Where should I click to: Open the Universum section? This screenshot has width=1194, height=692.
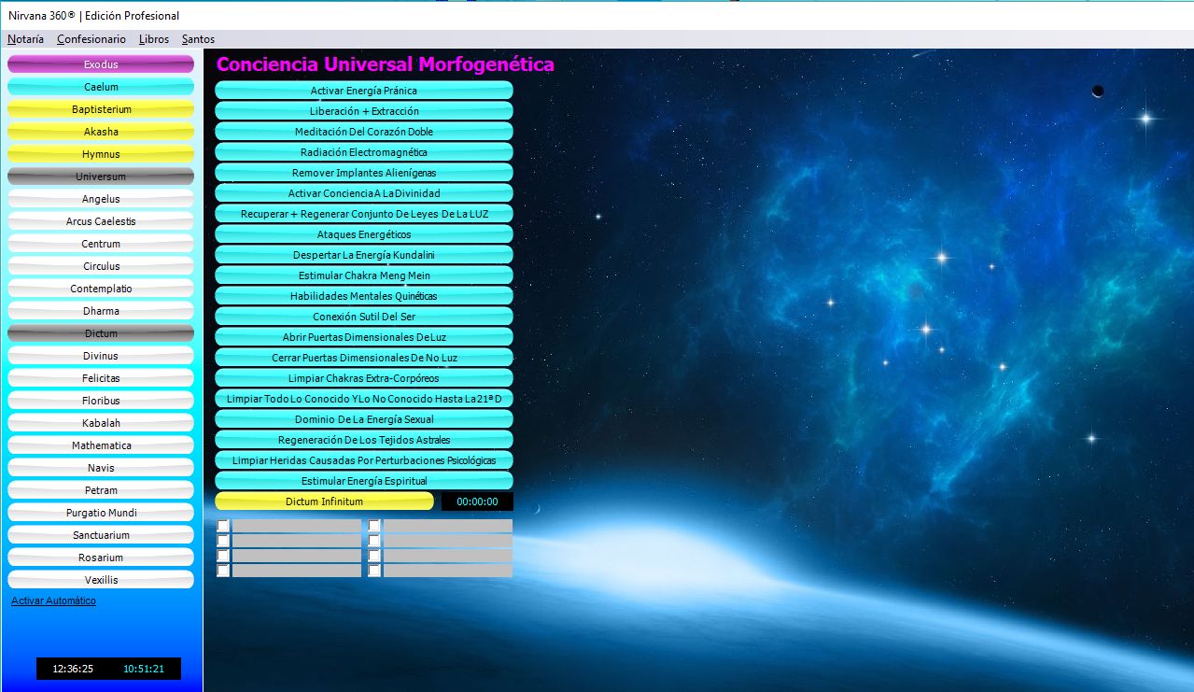tap(101, 177)
